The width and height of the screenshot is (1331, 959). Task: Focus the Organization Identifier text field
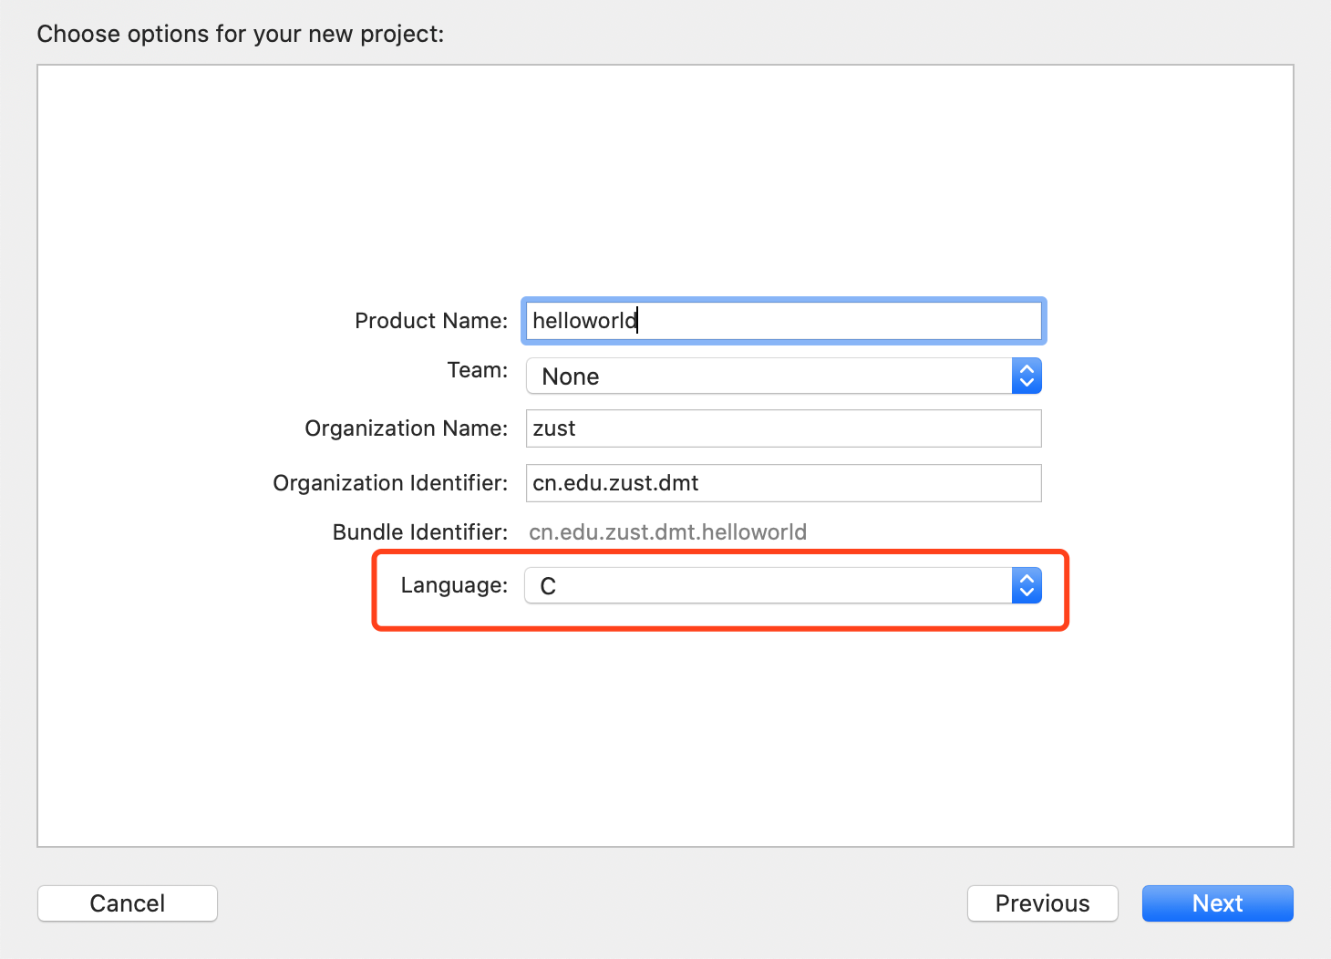pyautogui.click(x=782, y=483)
